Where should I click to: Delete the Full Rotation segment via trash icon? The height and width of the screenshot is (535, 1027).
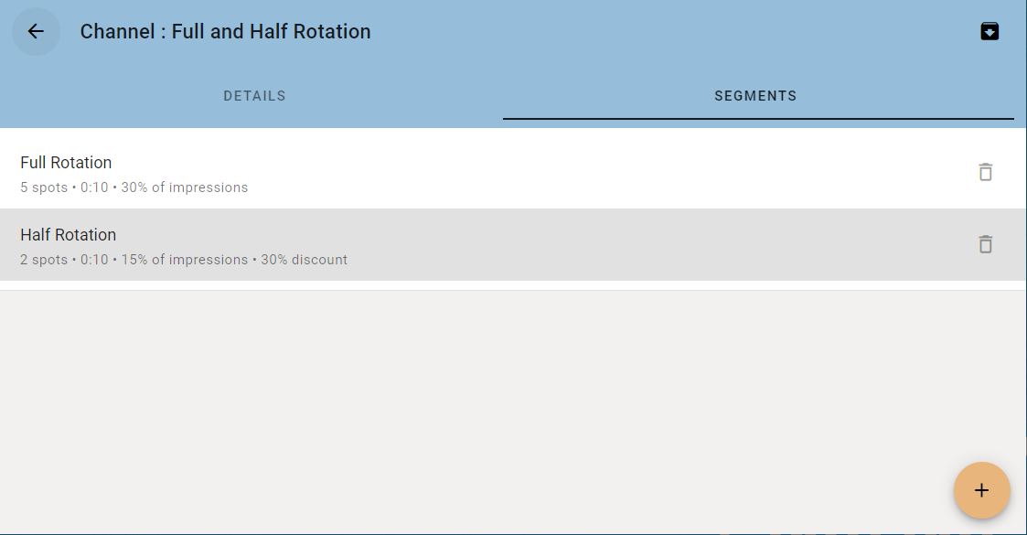click(x=985, y=172)
